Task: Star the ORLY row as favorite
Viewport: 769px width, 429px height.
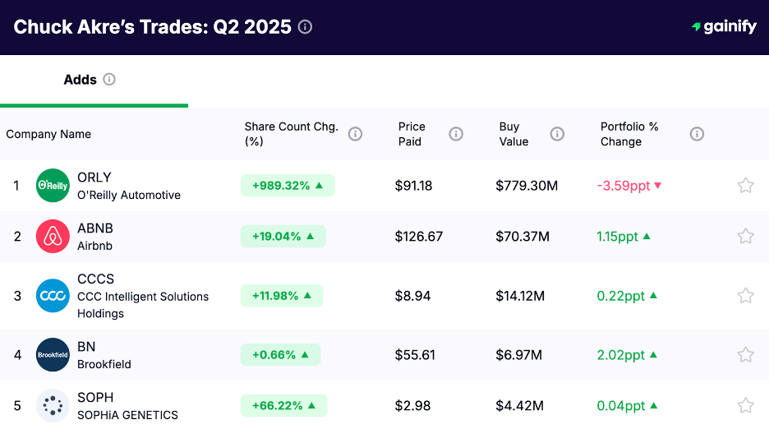Action: 745,185
